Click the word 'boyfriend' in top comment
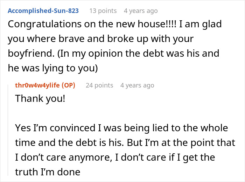Image resolution: width=245 pixels, height=182 pixels. click(26, 53)
